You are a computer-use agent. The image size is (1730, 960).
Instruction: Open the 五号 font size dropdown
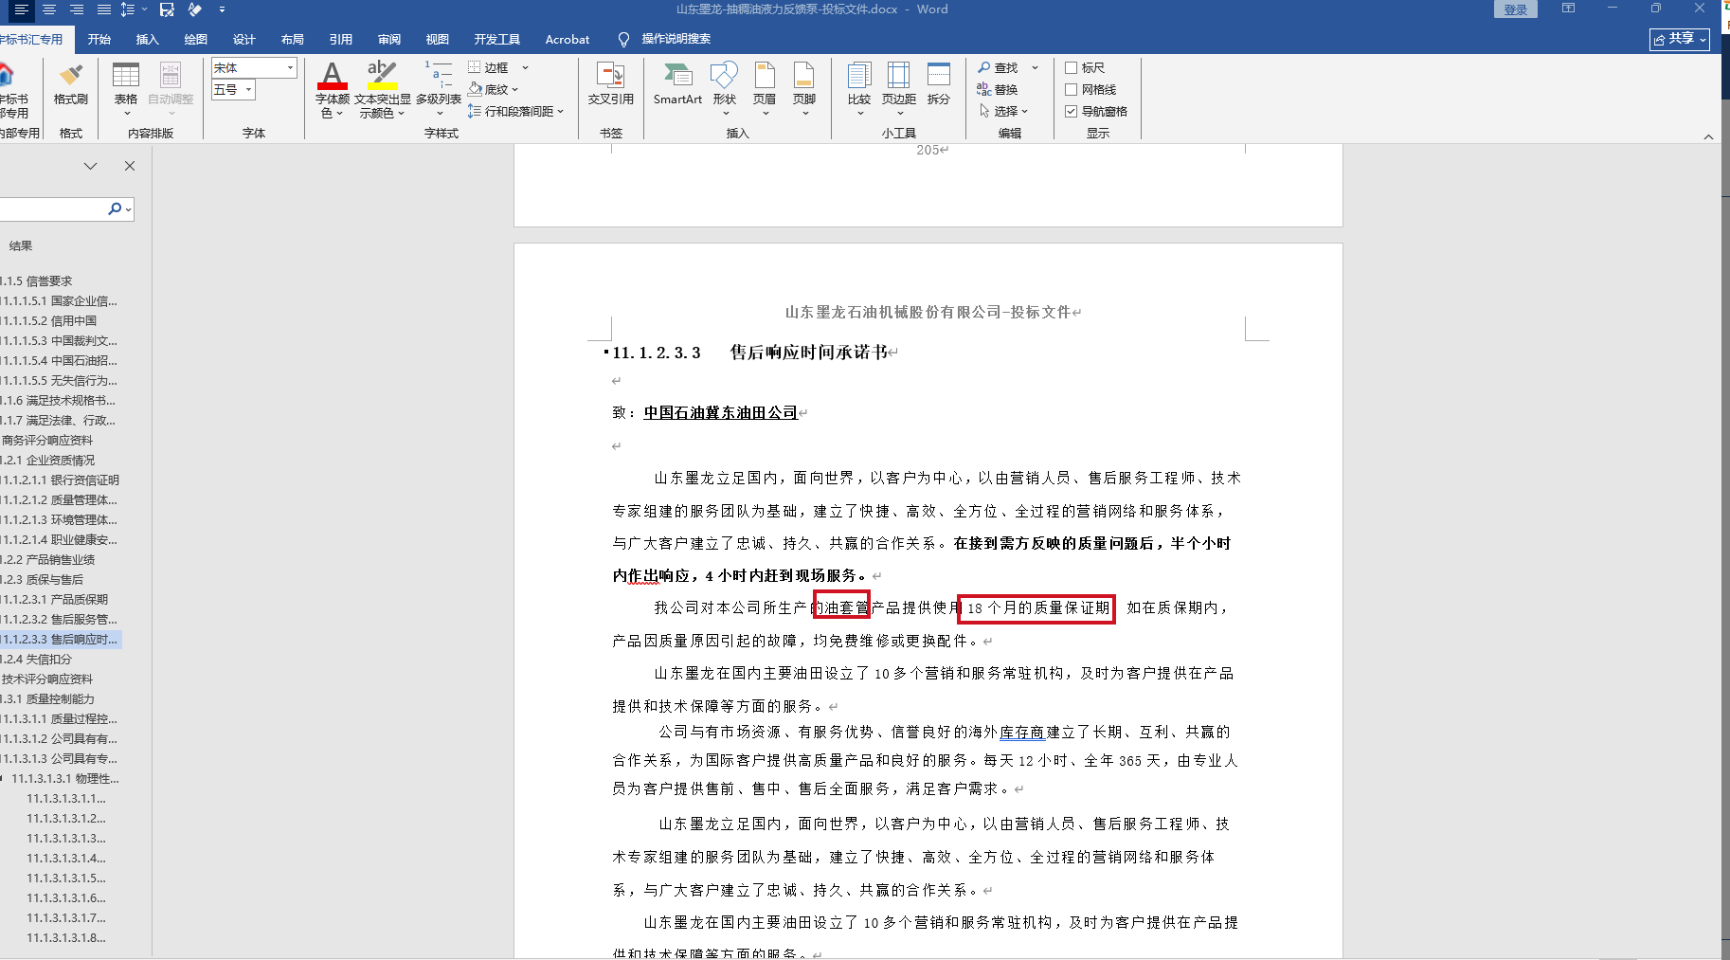pyautogui.click(x=249, y=89)
